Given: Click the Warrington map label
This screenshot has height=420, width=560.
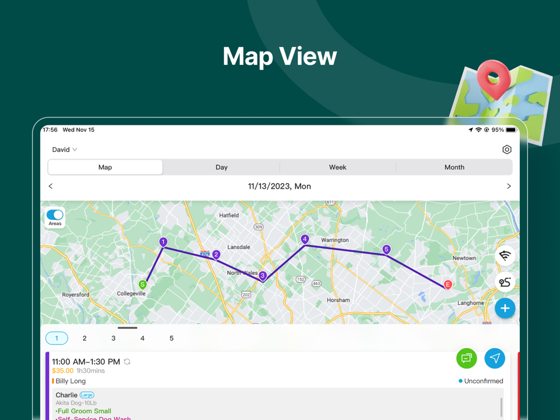Looking at the screenshot, I should tap(335, 240).
